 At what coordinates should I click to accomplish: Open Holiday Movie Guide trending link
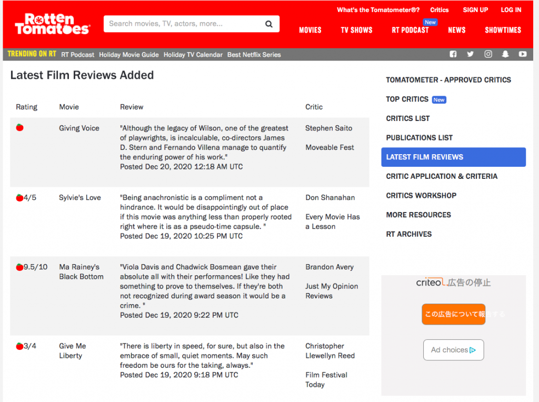tap(128, 55)
